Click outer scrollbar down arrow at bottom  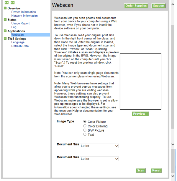(173, 176)
